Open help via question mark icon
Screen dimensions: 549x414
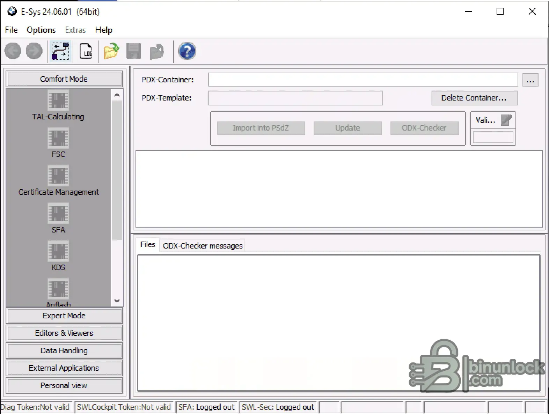[187, 51]
